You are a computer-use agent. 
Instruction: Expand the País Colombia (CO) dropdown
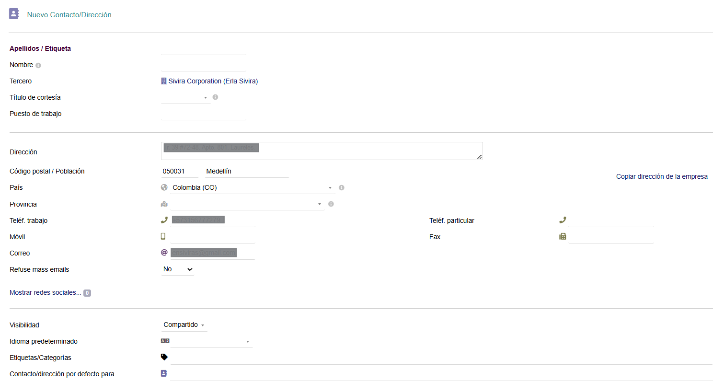pyautogui.click(x=252, y=187)
